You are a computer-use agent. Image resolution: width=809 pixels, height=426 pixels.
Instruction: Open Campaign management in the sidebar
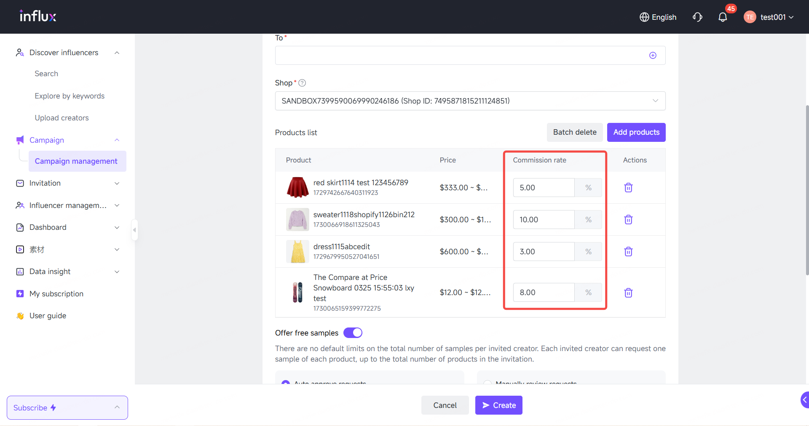[76, 161]
